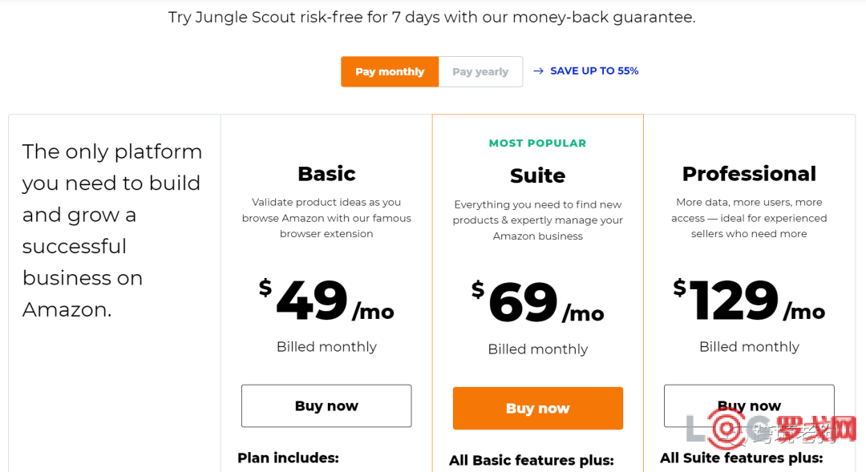866x472 pixels.
Task: Click the Professional plan title
Action: 749,174
